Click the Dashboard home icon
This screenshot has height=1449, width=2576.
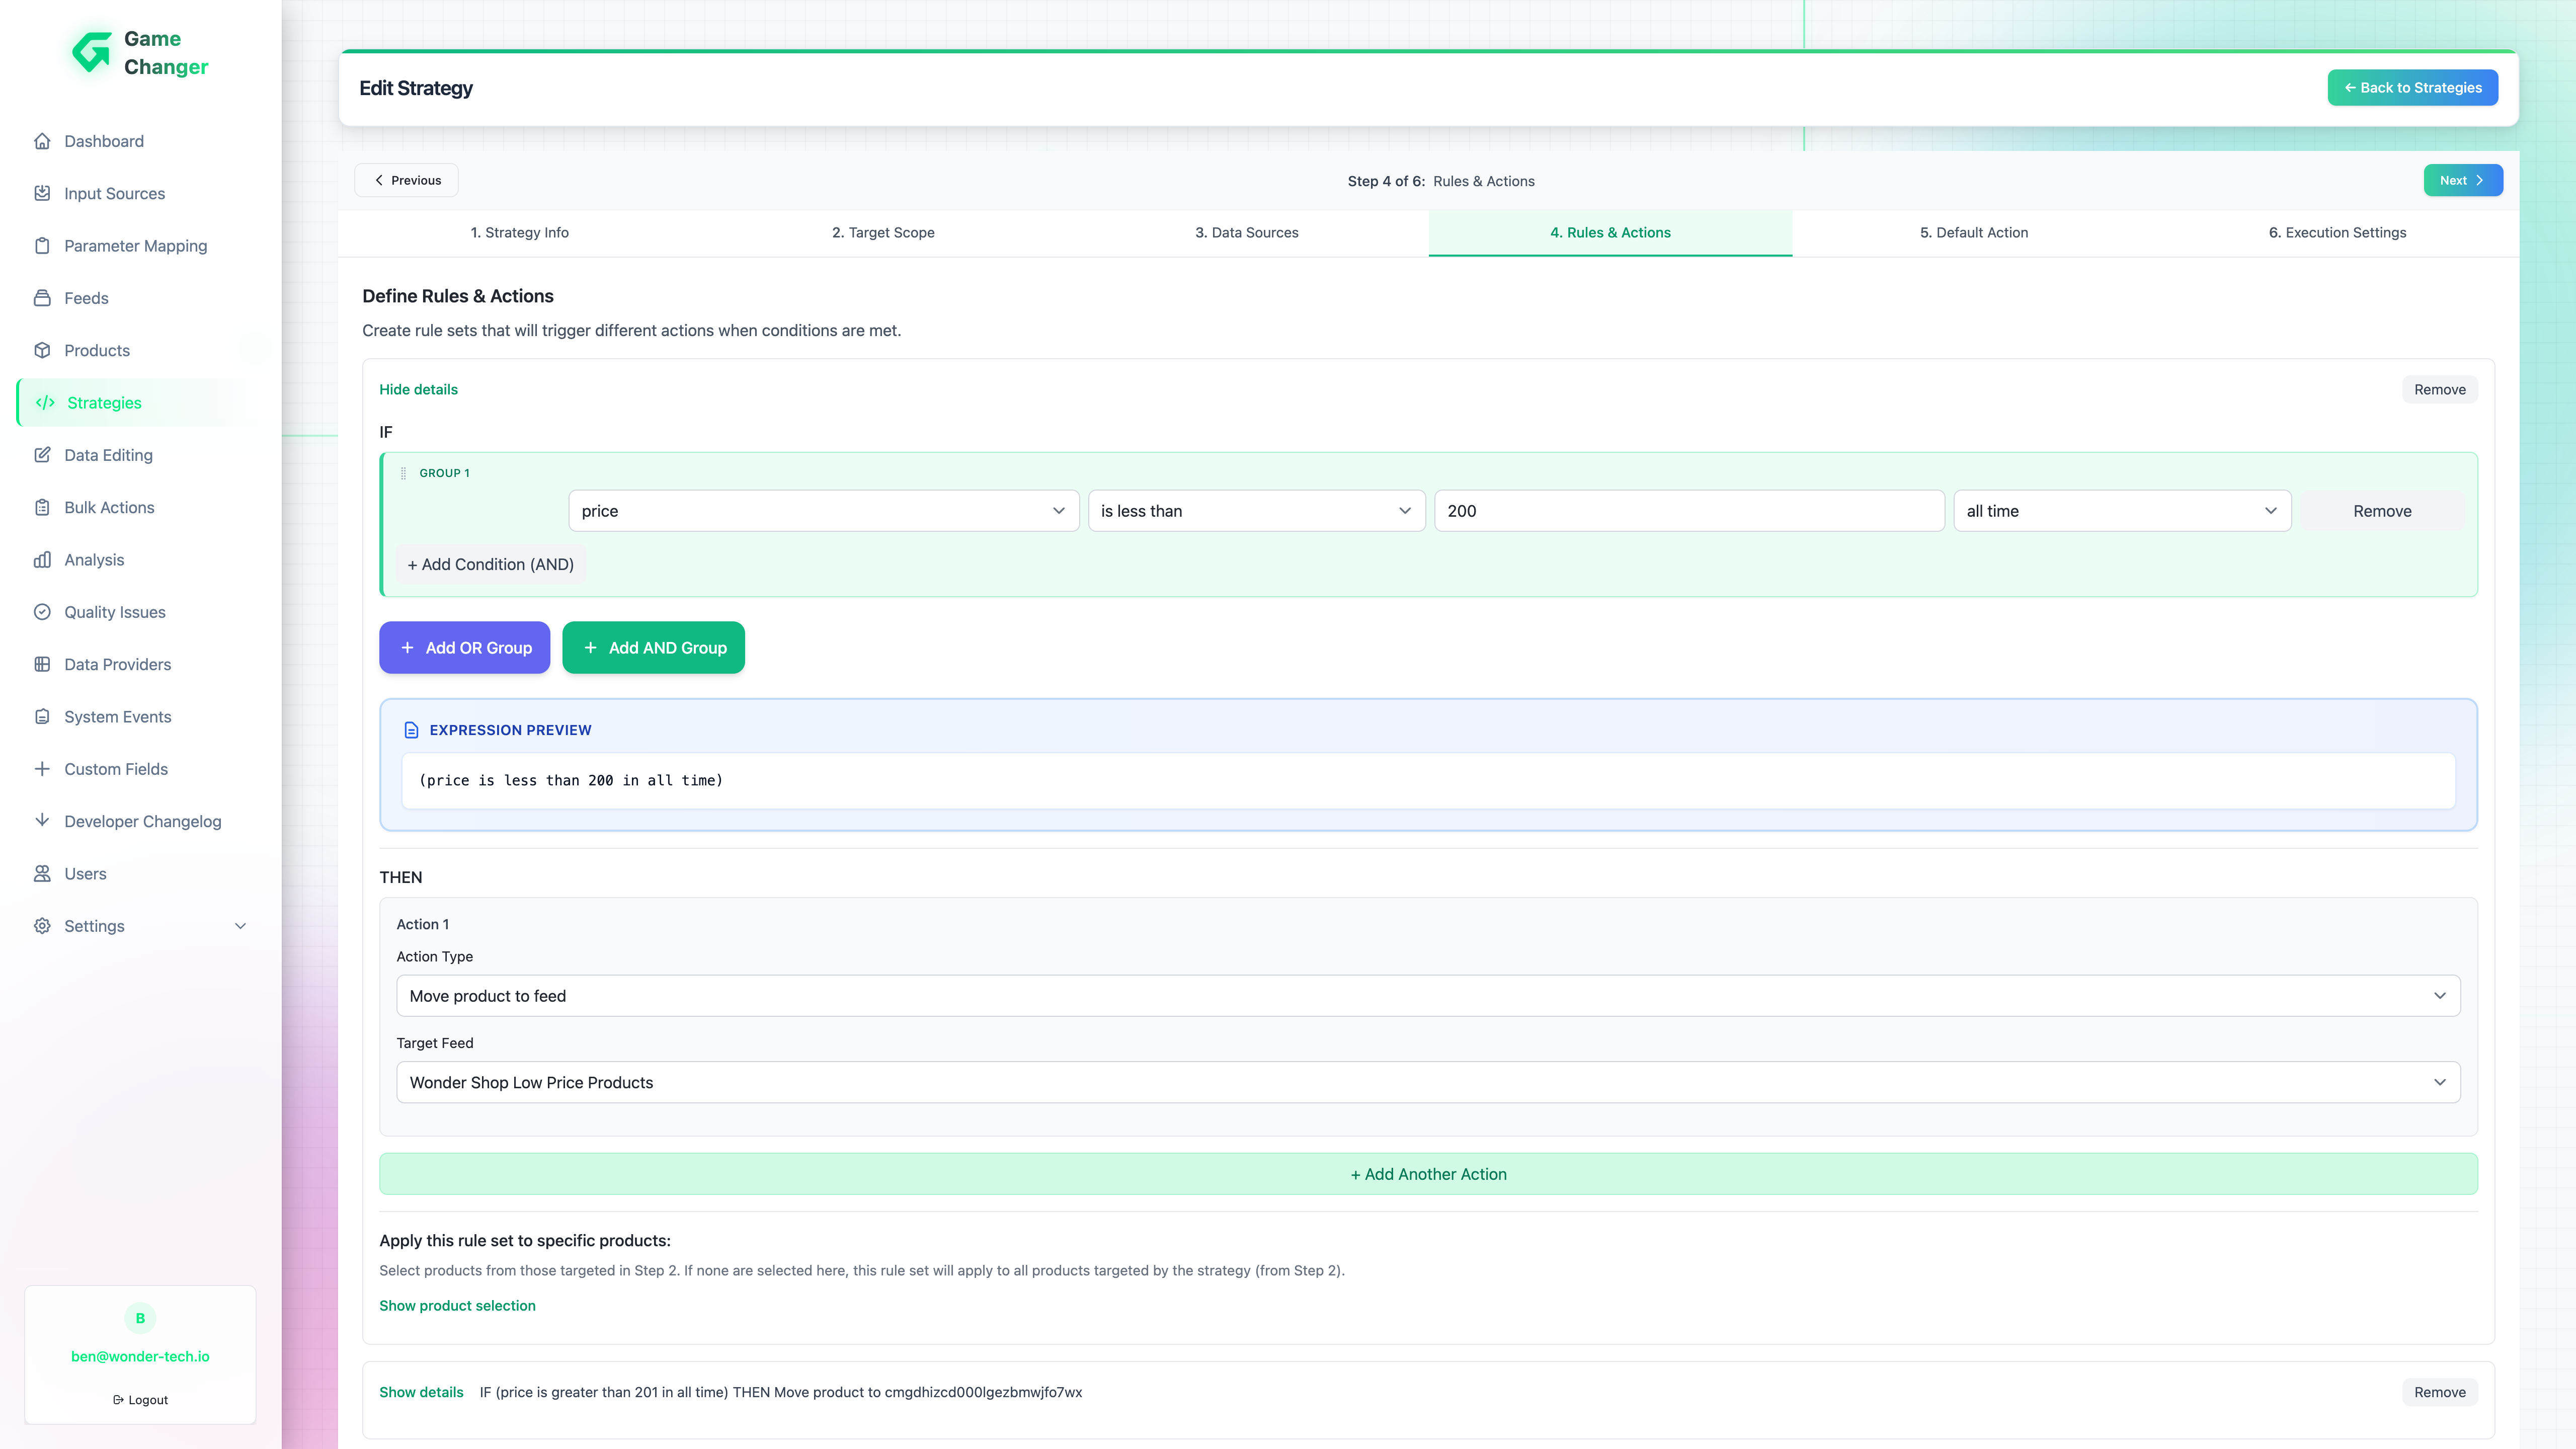[x=42, y=141]
